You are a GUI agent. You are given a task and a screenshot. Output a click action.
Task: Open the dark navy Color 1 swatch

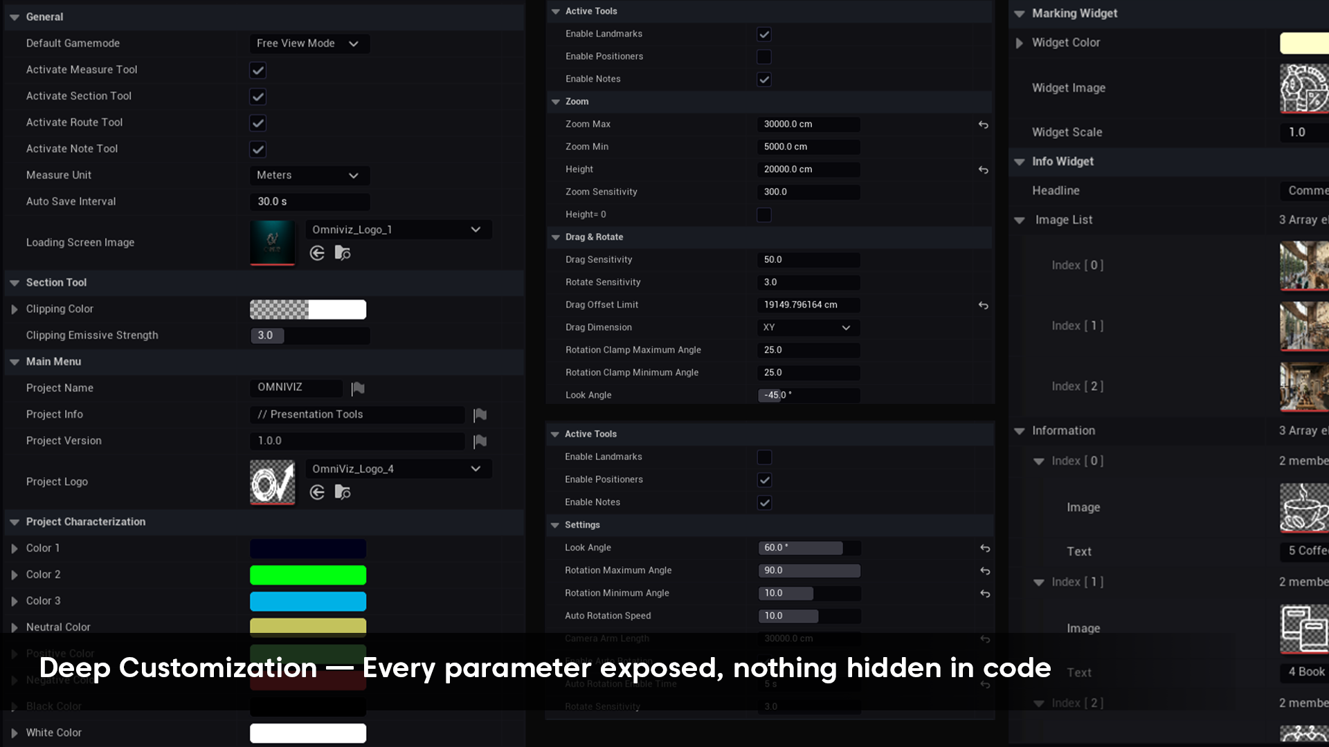[x=308, y=548]
